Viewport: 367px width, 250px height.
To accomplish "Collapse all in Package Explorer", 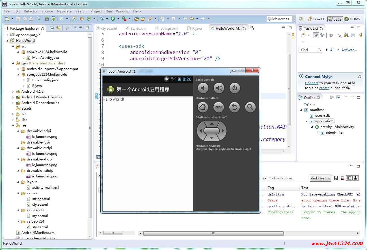I will [x=52, y=28].
